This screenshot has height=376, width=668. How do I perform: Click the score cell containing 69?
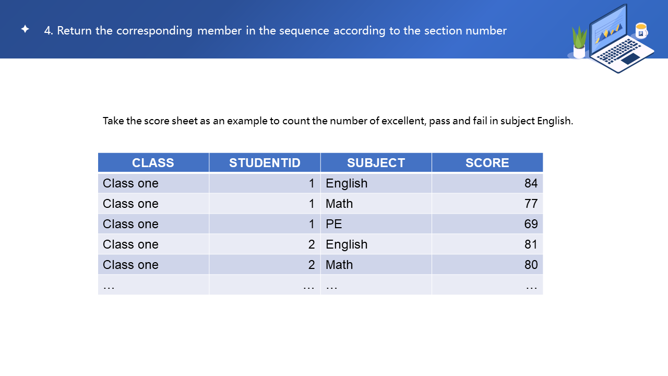pyautogui.click(x=487, y=224)
